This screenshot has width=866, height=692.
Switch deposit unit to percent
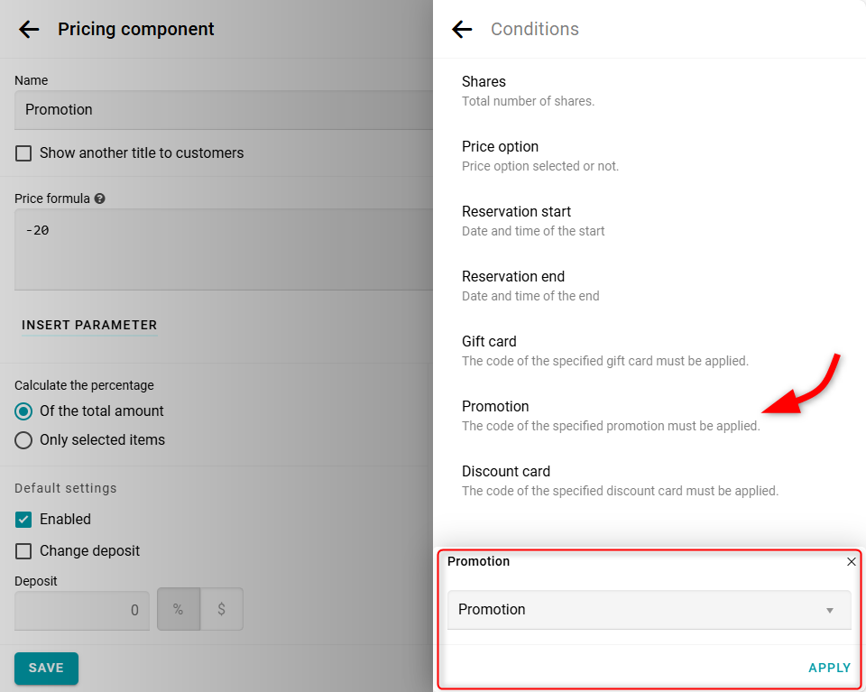179,610
